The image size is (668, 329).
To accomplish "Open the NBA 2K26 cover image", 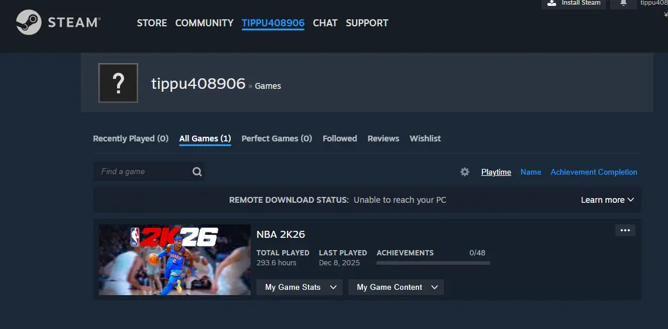I will [174, 259].
